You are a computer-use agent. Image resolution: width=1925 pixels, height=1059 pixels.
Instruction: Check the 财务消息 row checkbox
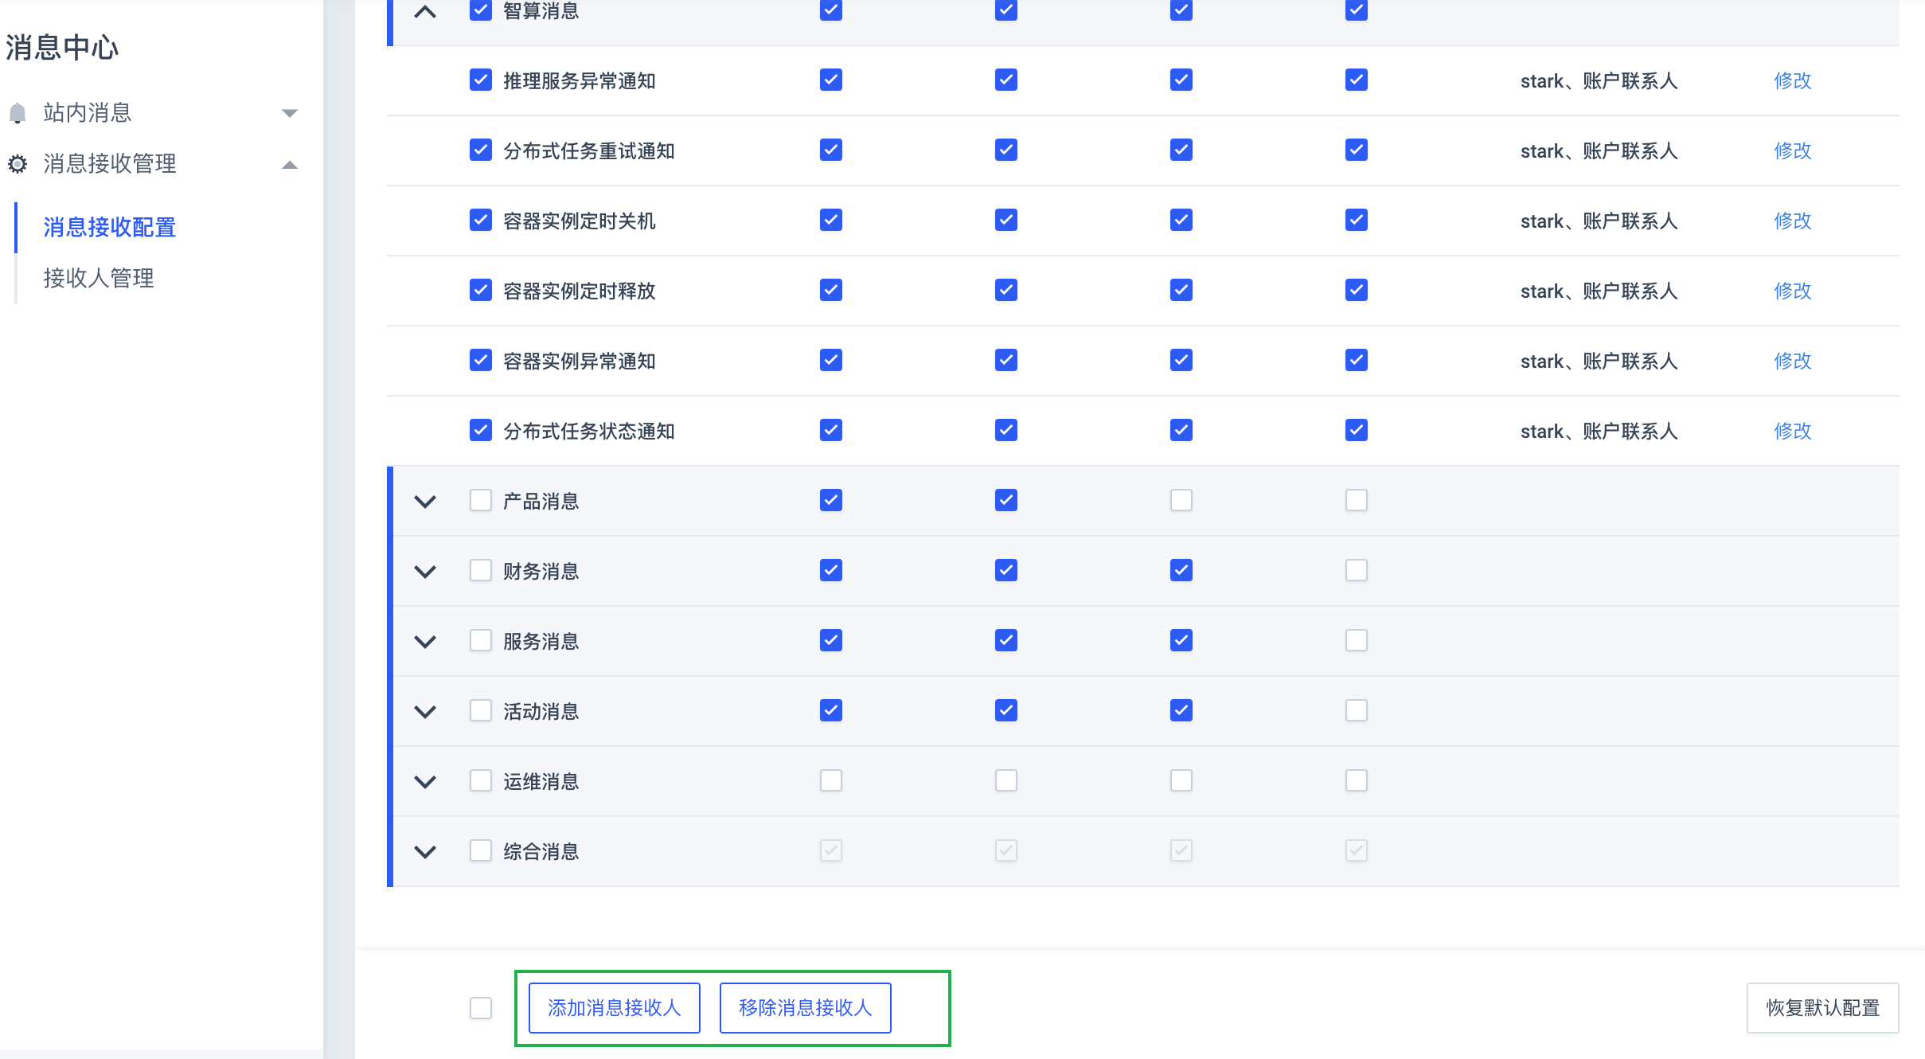point(481,570)
